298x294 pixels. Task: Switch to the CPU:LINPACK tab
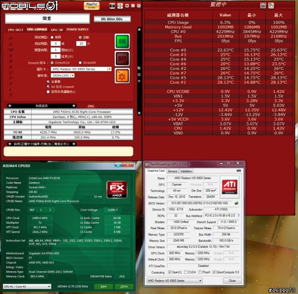tap(37, 29)
